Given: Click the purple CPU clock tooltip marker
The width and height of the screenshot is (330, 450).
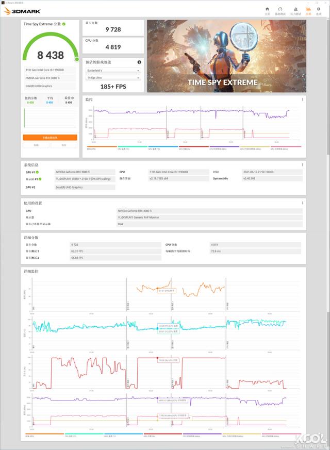Looking at the screenshot, I should 157,398.
